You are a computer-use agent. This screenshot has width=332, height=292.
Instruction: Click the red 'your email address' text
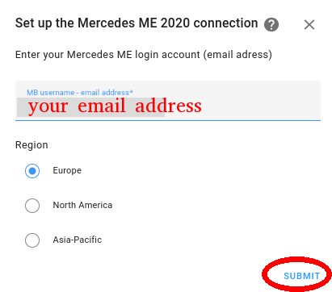coord(115,106)
